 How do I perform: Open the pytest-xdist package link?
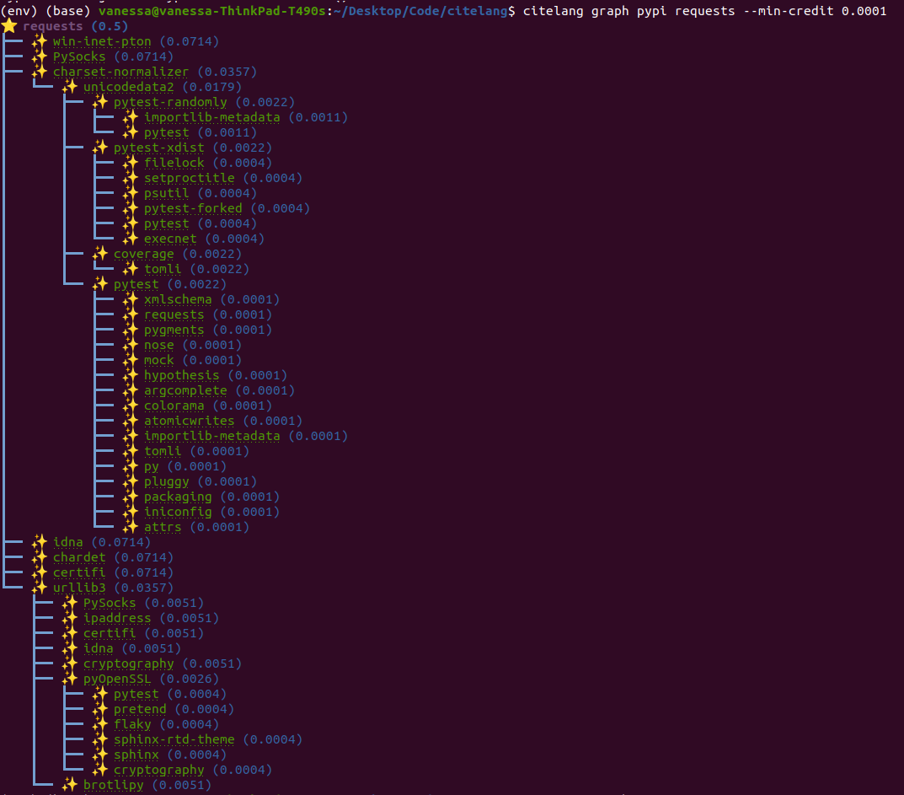158,148
